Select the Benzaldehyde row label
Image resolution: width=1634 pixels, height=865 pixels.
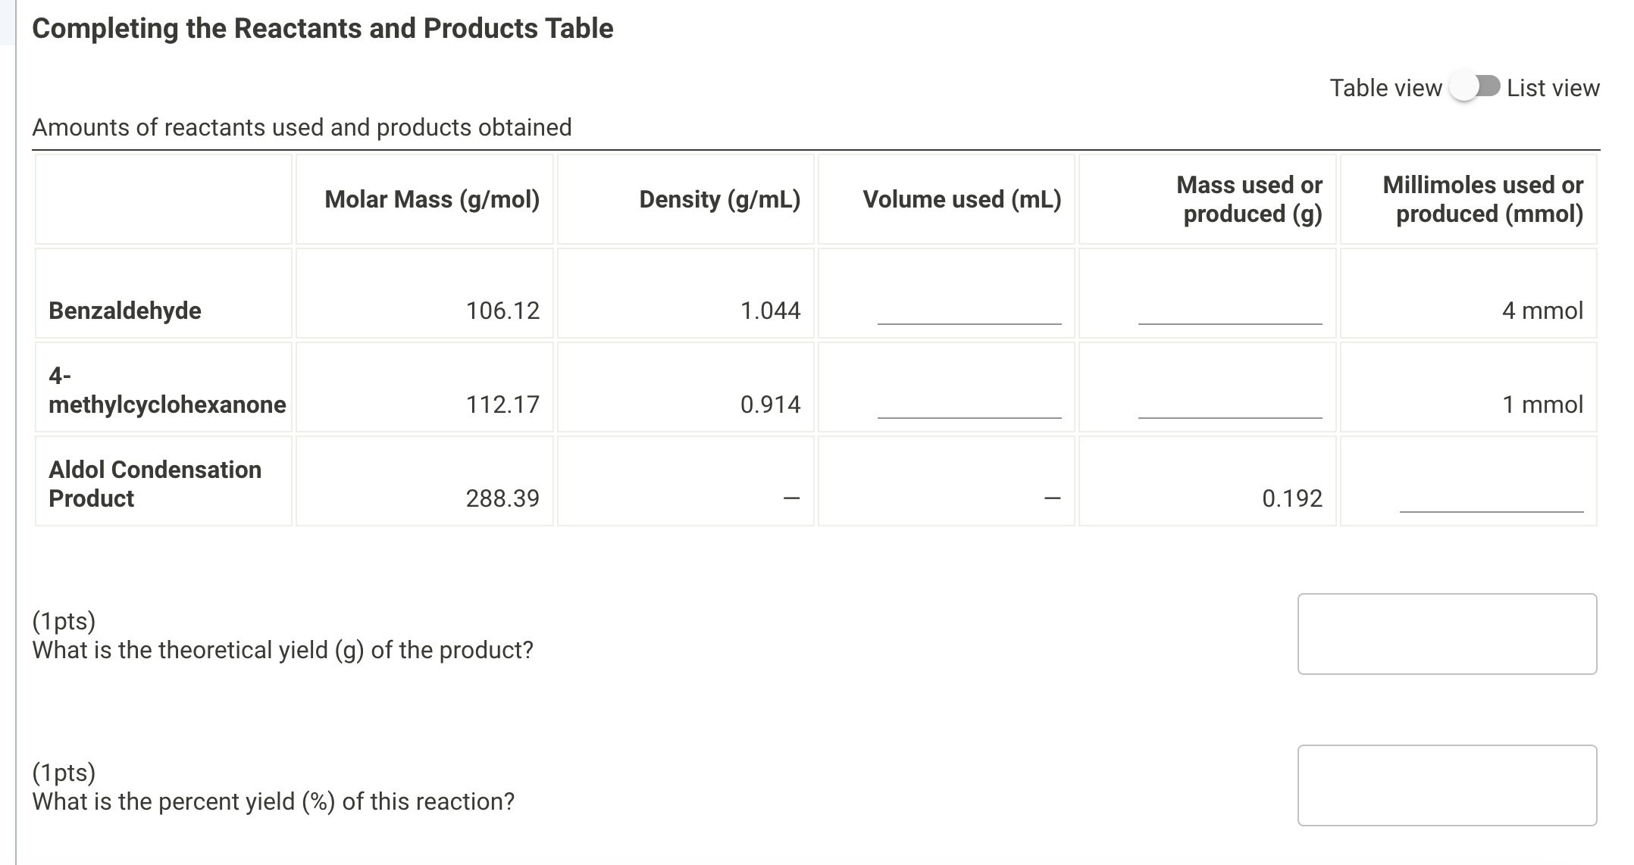(x=125, y=310)
